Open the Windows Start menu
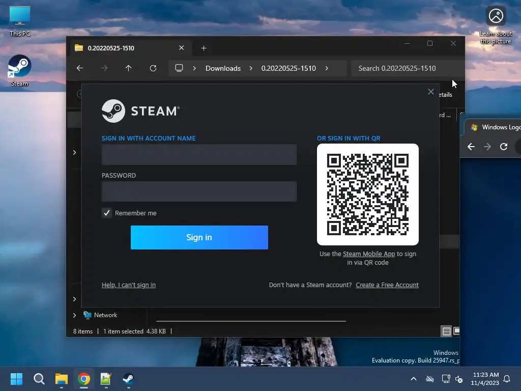 pyautogui.click(x=16, y=379)
